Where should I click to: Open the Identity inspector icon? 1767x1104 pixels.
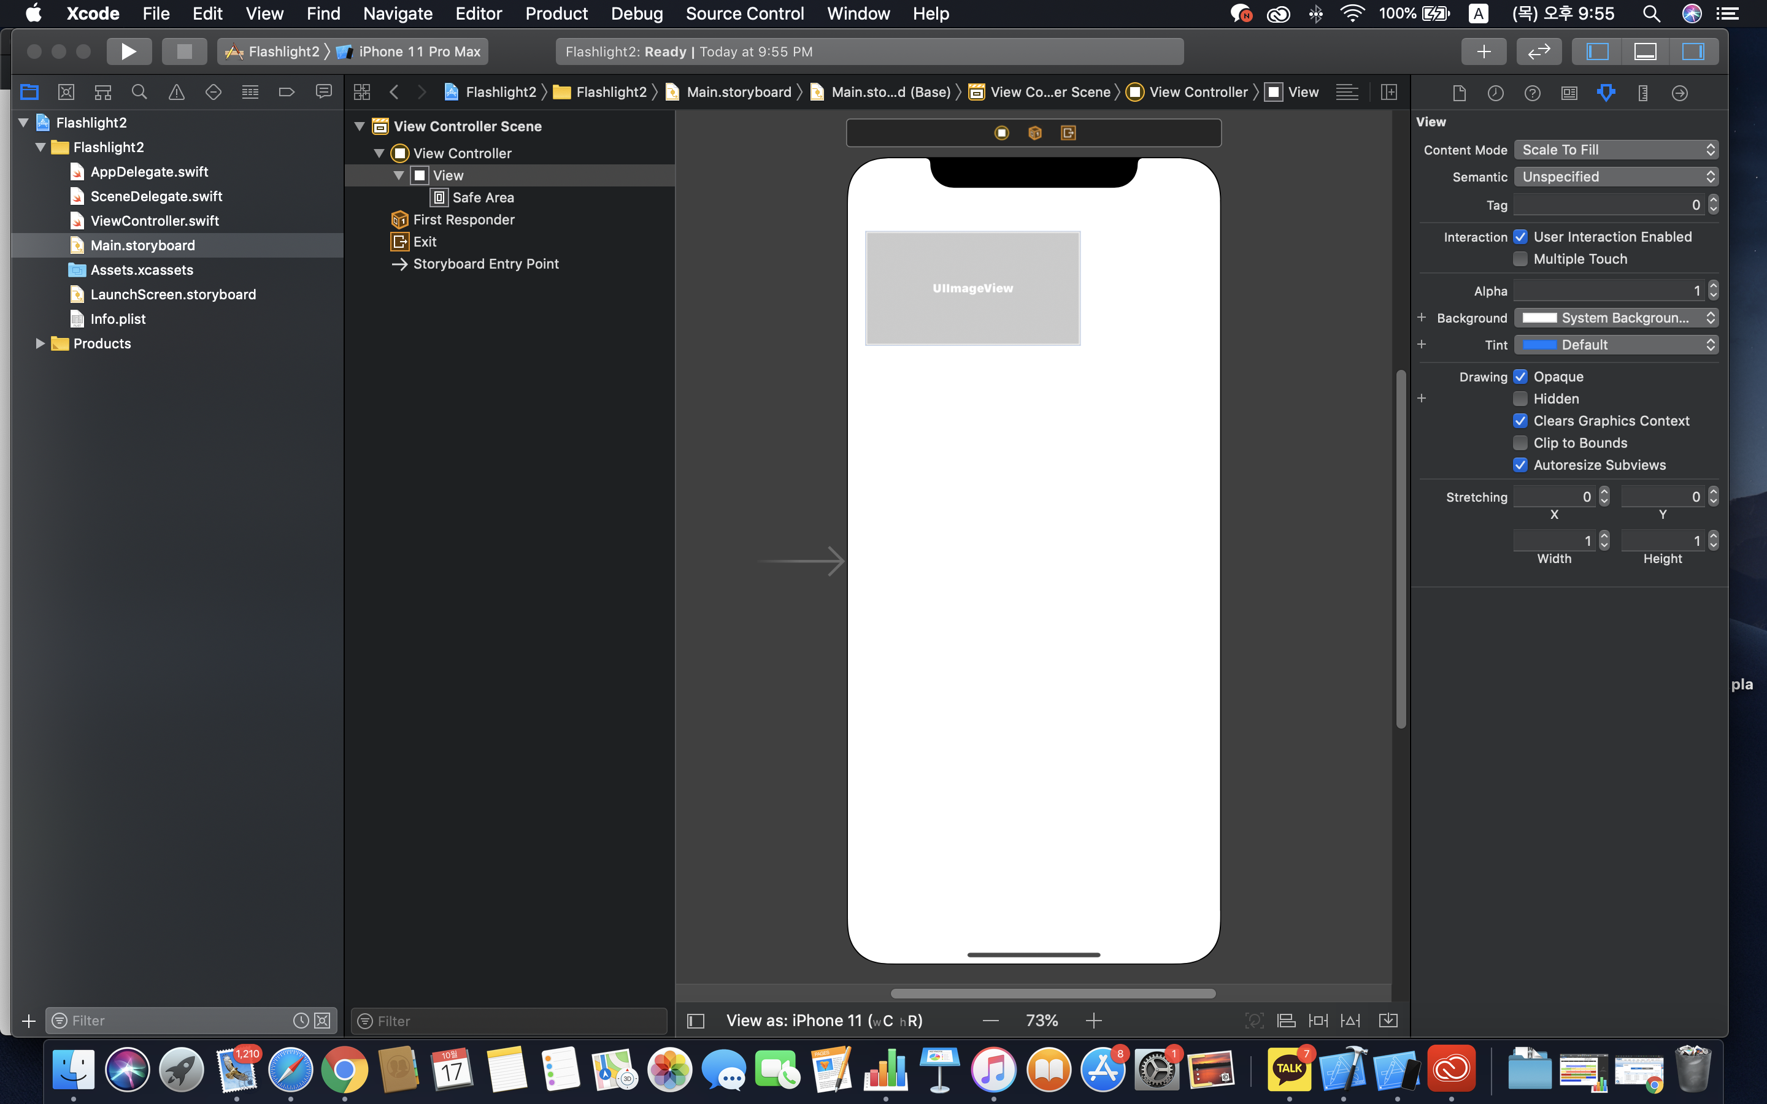point(1569,93)
